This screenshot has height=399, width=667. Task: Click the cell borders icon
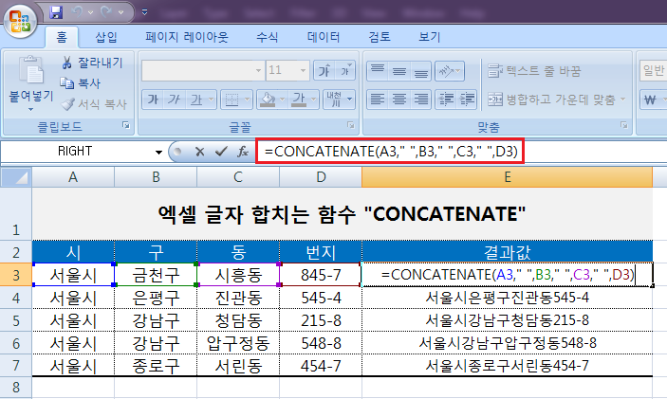[x=232, y=100]
